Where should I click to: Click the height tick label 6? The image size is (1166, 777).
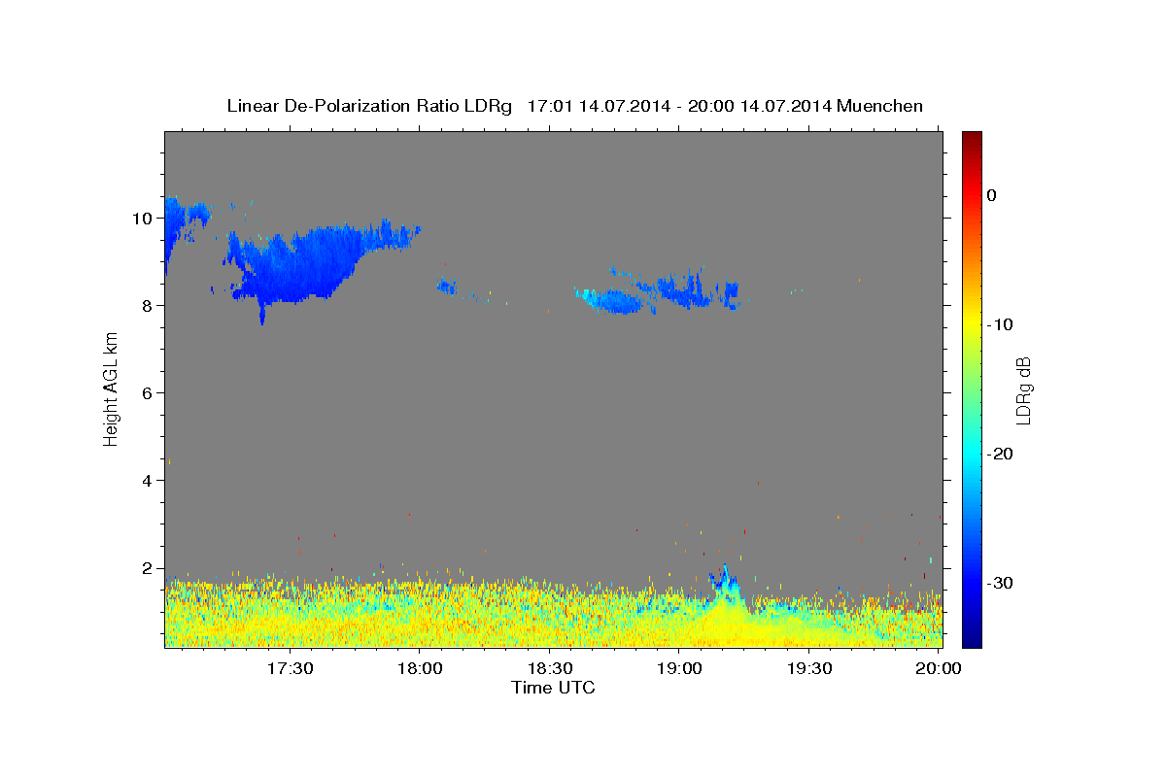(x=148, y=393)
